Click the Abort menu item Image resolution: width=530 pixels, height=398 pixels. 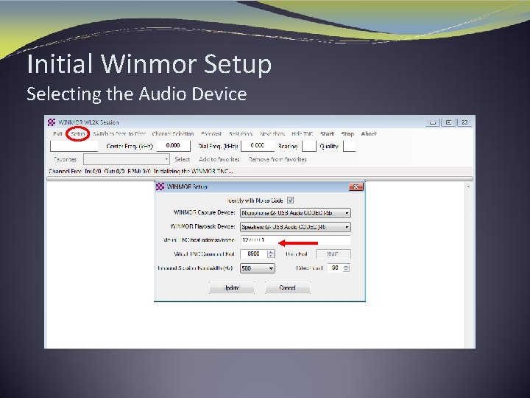pos(369,133)
